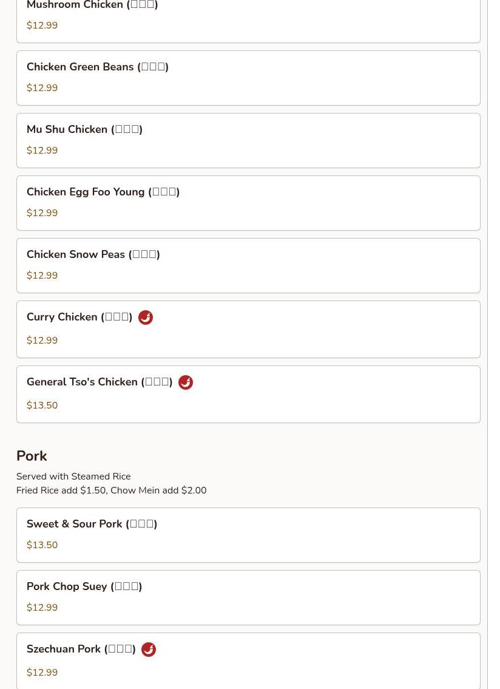Click the Pork section heading
500x689 pixels.
pyautogui.click(x=32, y=456)
